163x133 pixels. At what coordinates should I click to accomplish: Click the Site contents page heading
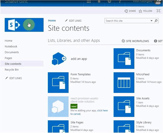point(69,28)
